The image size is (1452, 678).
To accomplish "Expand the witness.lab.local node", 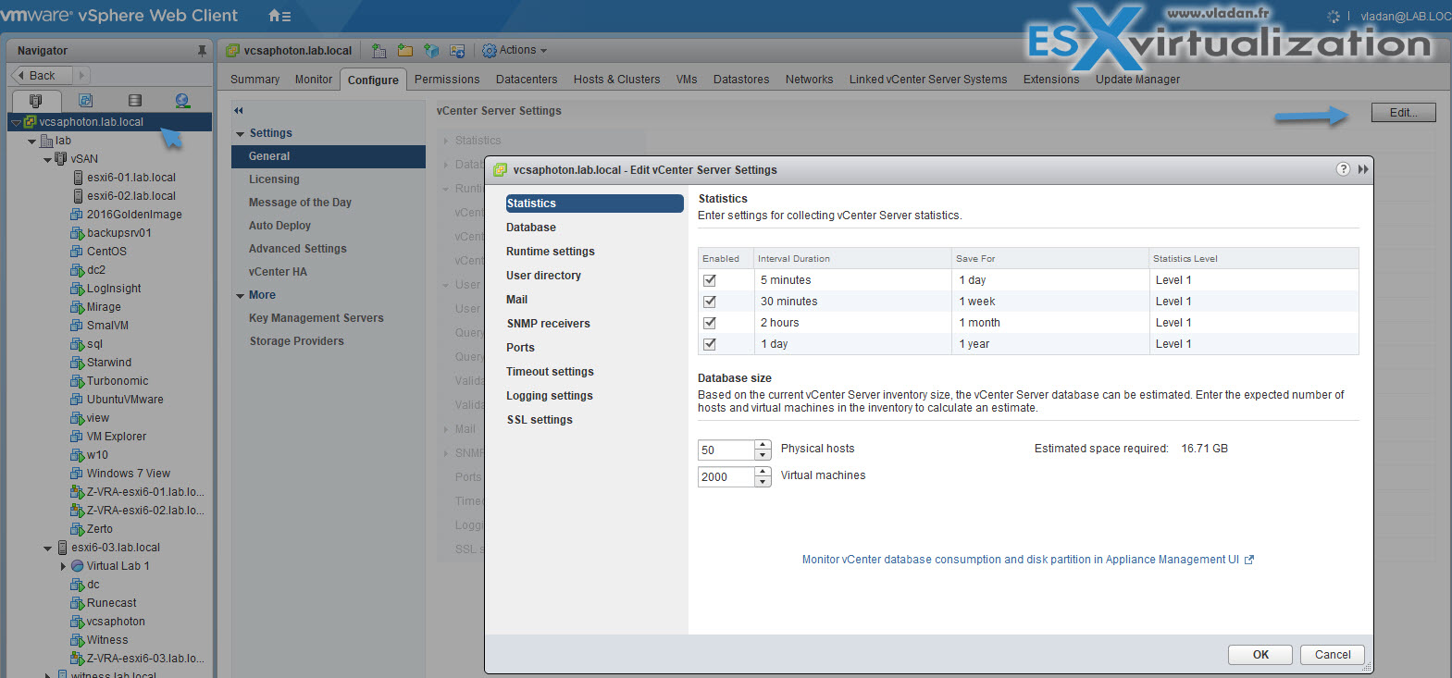I will (x=47, y=675).
